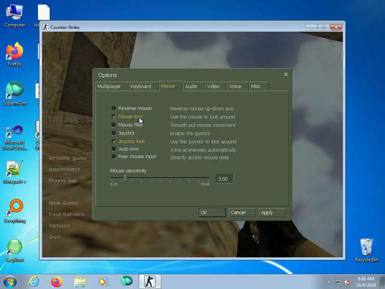
Task: Switch to the Misc tab
Action: coord(259,86)
